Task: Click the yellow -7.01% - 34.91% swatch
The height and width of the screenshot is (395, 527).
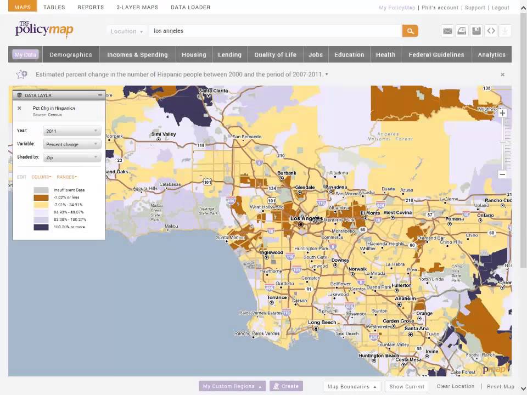Action: click(x=41, y=205)
